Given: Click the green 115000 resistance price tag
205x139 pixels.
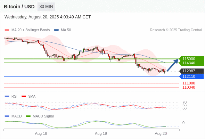Looking at the screenshot, I should [x=191, y=59].
